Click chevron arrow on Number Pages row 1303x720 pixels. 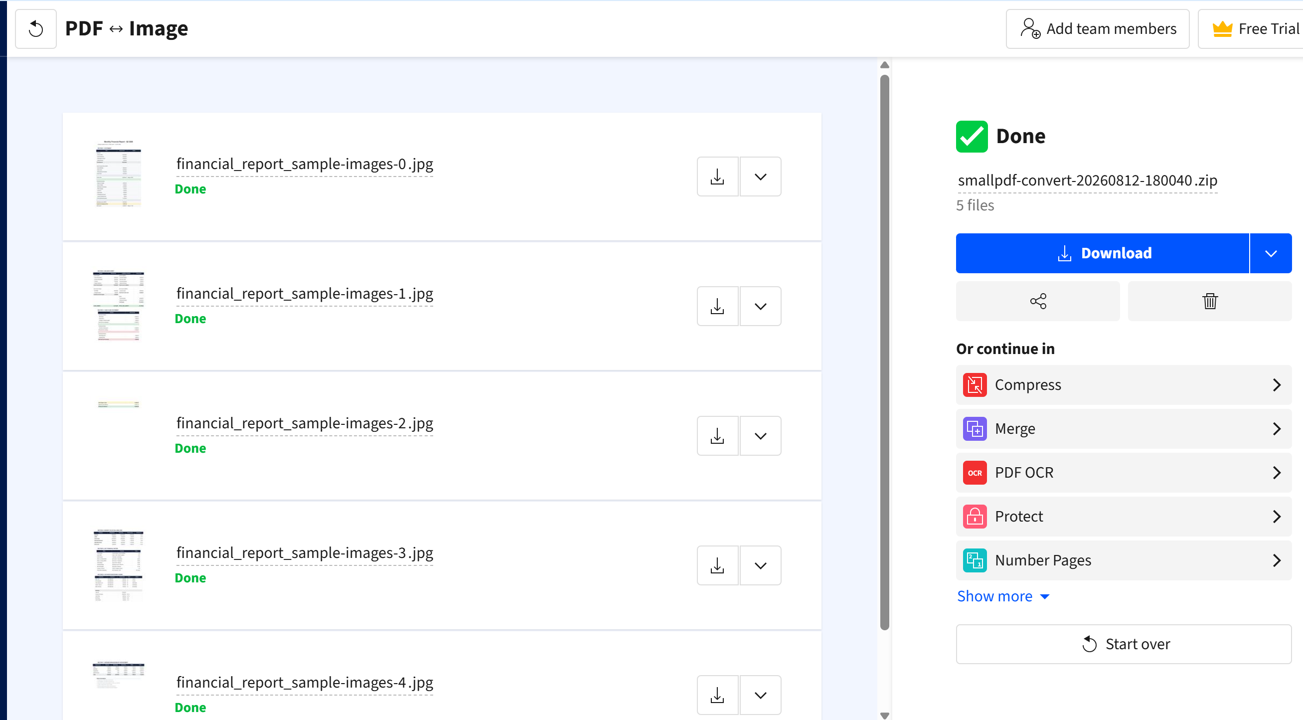1276,560
